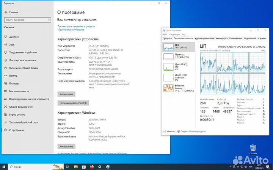Select Дисплей in the Settings sidebar
Screen dimensions: 273x170
point(14,37)
